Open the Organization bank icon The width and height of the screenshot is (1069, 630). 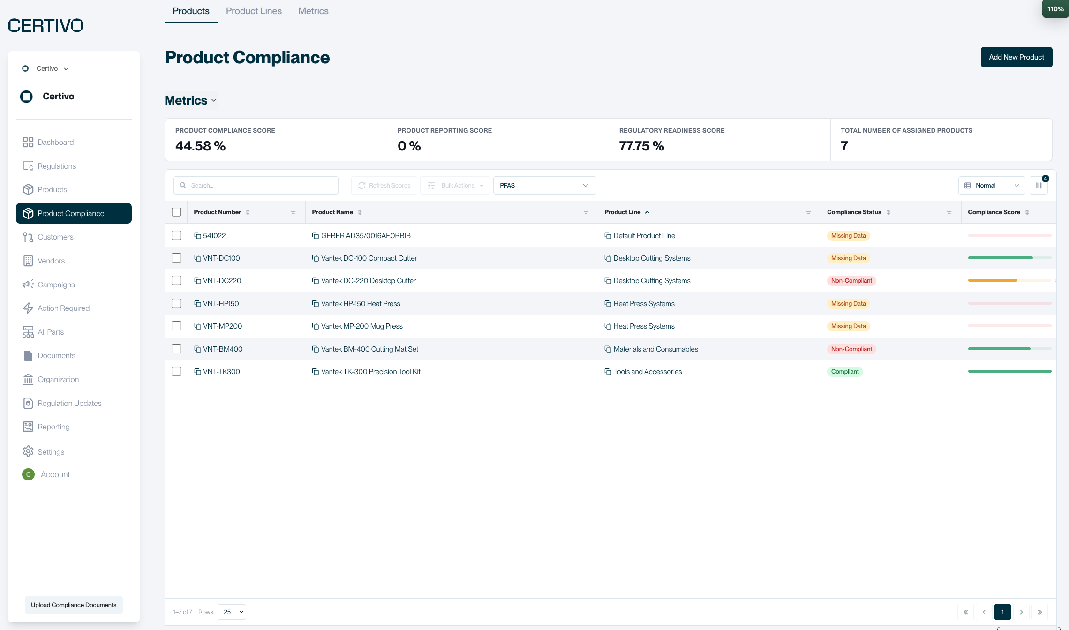[x=28, y=379]
